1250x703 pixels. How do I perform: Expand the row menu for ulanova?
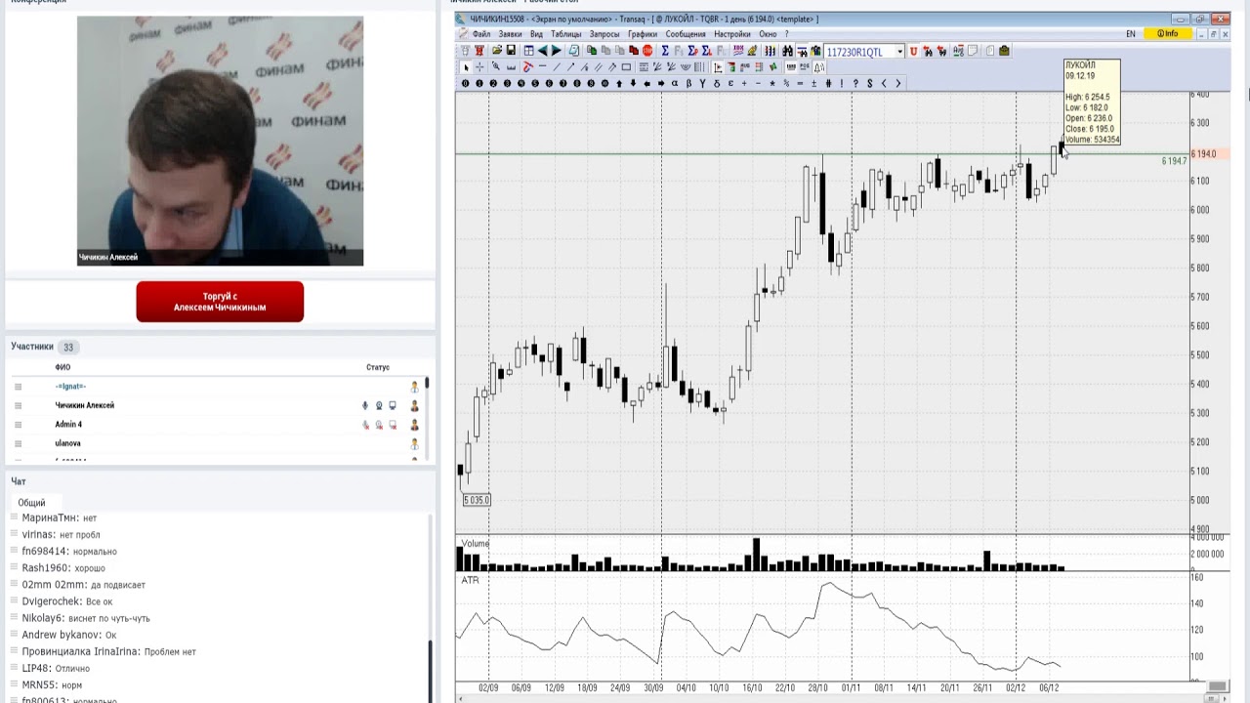tap(18, 443)
